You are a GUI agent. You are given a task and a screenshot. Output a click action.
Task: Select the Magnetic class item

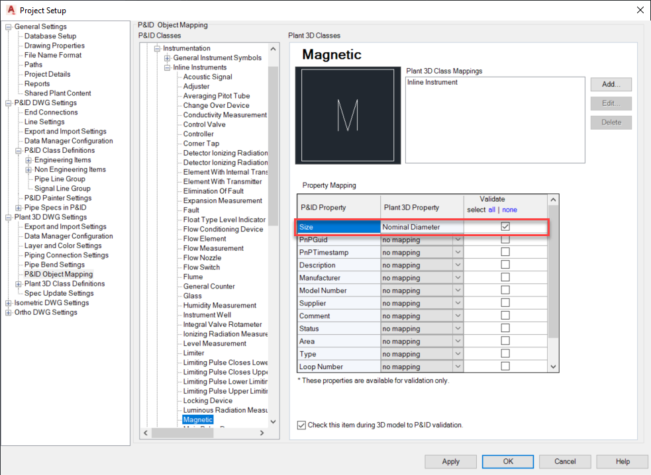click(x=197, y=420)
